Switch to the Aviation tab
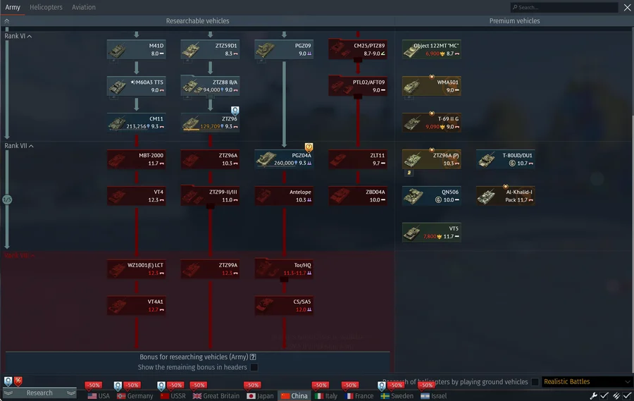The width and height of the screenshot is (634, 401). pos(84,7)
